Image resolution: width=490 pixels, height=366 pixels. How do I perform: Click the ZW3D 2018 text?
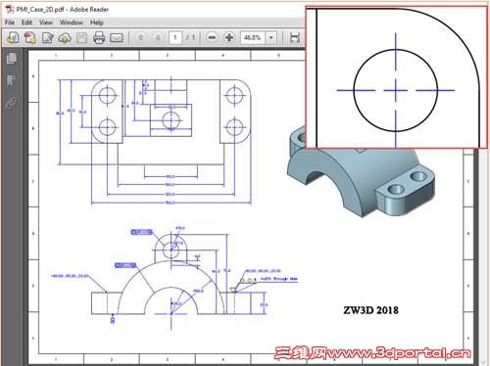pyautogui.click(x=370, y=310)
